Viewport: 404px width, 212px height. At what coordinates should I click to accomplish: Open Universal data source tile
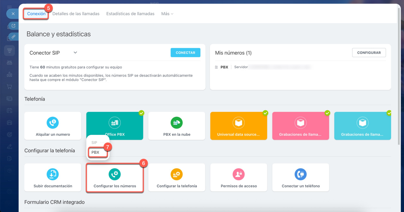click(238, 126)
